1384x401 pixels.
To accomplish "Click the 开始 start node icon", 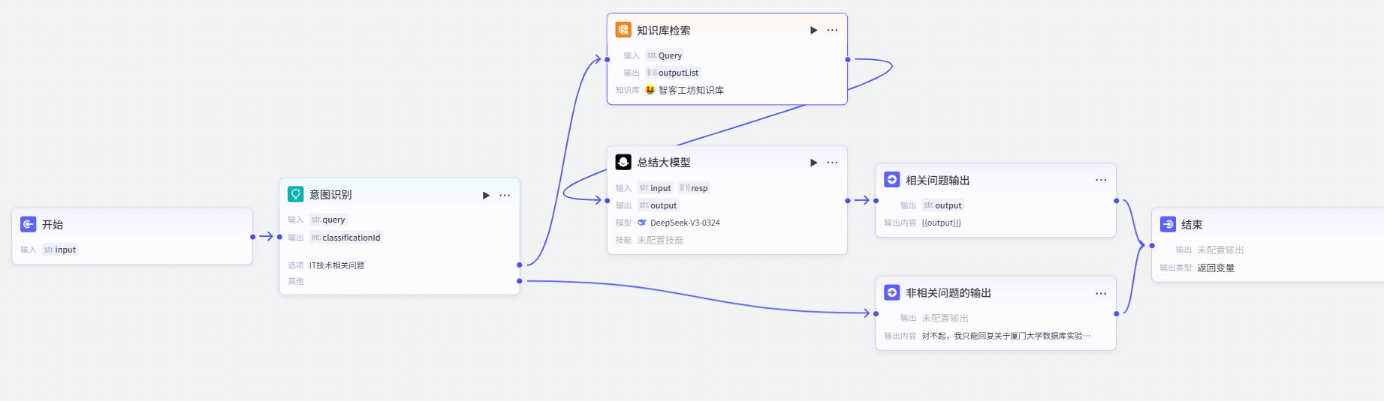I will click(x=29, y=224).
